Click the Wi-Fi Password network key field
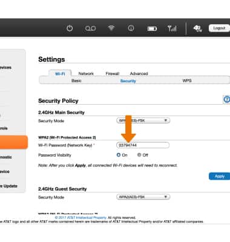 click(143, 145)
